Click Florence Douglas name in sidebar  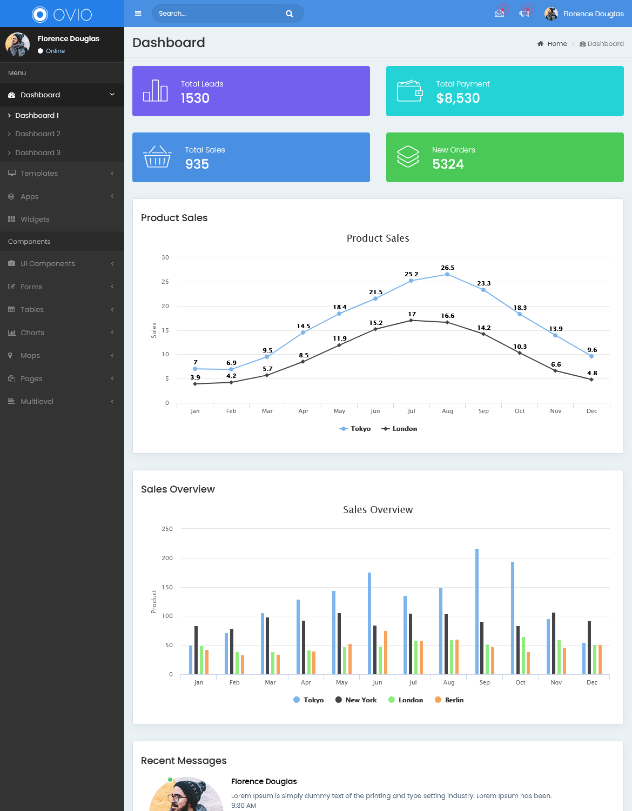pos(69,38)
